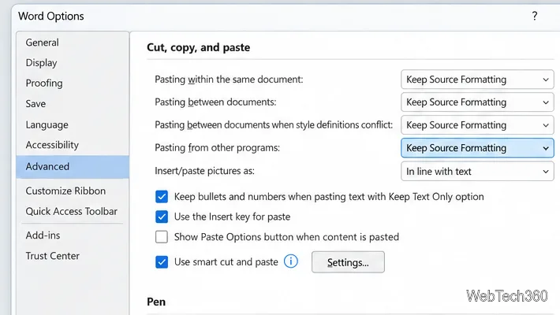Open Pasting within the same document dropdown
The height and width of the screenshot is (315, 560).
tap(477, 80)
